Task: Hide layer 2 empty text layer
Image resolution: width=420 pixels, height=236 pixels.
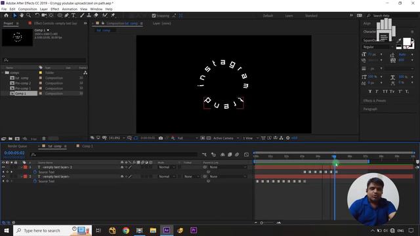Action: coord(3,176)
